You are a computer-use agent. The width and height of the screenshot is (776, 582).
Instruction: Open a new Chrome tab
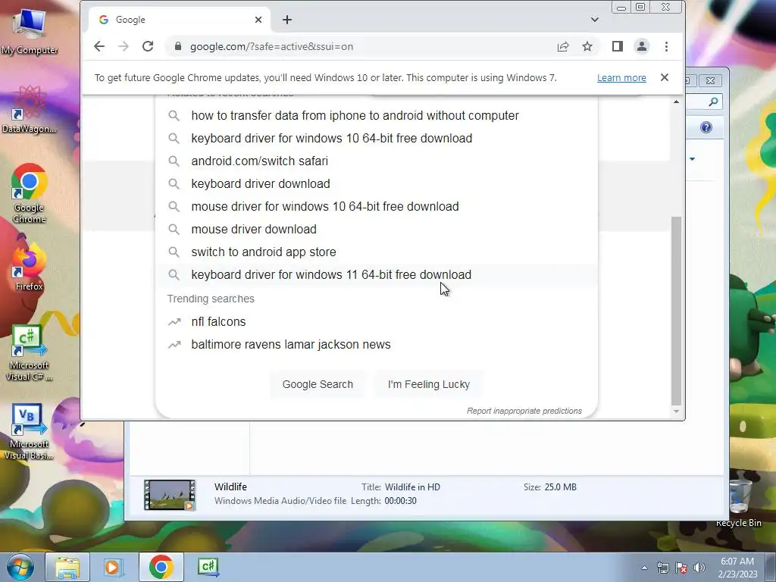[287, 20]
